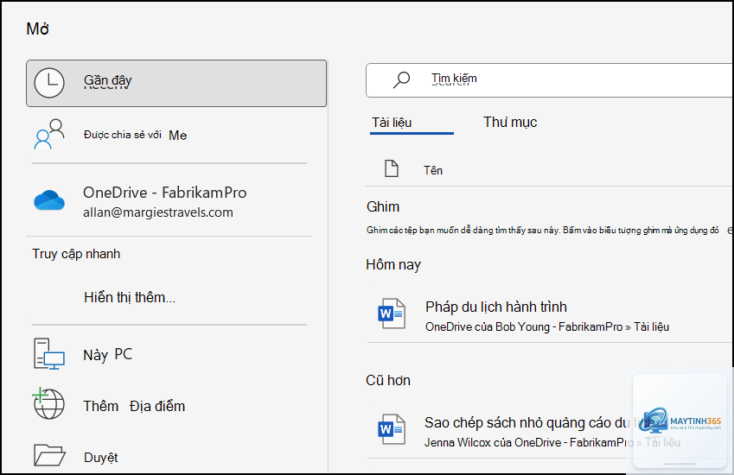Screen dimensions: 734x475
Task: Click the OneDrive cloud icon
Action: point(49,200)
